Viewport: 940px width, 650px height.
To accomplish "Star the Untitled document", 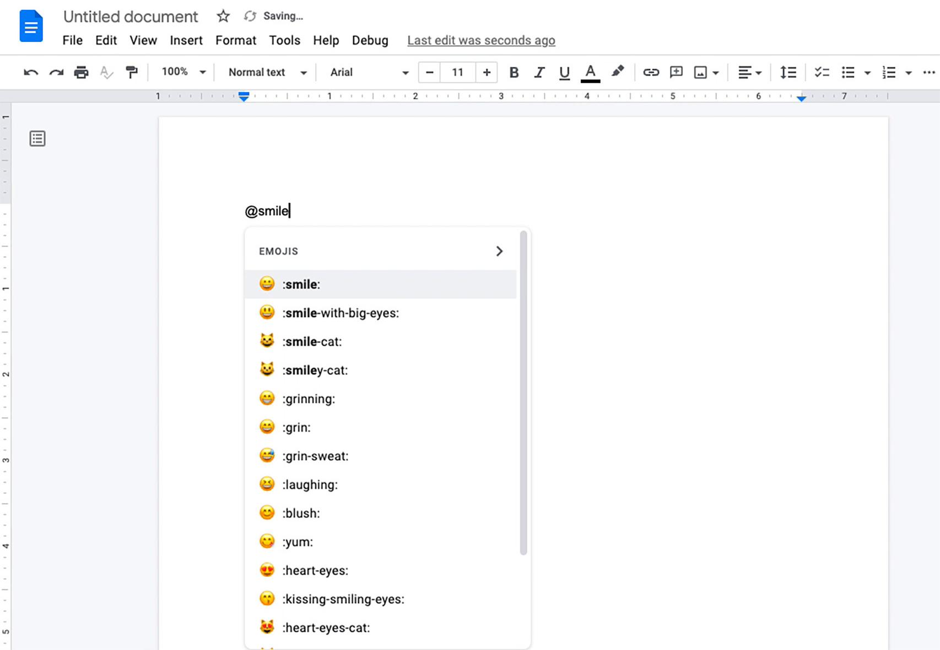I will tap(223, 16).
